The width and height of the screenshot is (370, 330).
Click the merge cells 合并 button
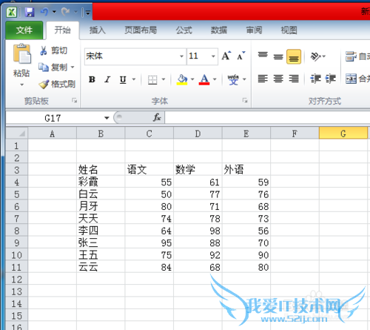tap(357, 79)
